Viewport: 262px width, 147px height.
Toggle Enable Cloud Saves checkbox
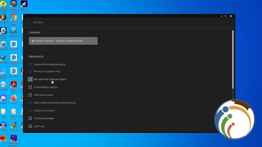tap(30, 111)
